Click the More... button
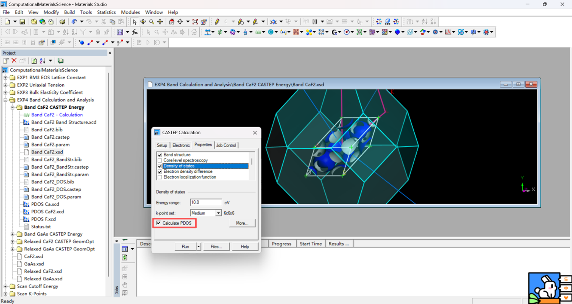 pyautogui.click(x=242, y=223)
